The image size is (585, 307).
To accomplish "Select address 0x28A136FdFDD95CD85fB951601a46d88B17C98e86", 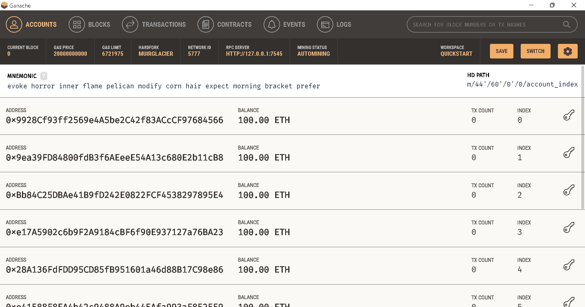I will tap(115, 270).
